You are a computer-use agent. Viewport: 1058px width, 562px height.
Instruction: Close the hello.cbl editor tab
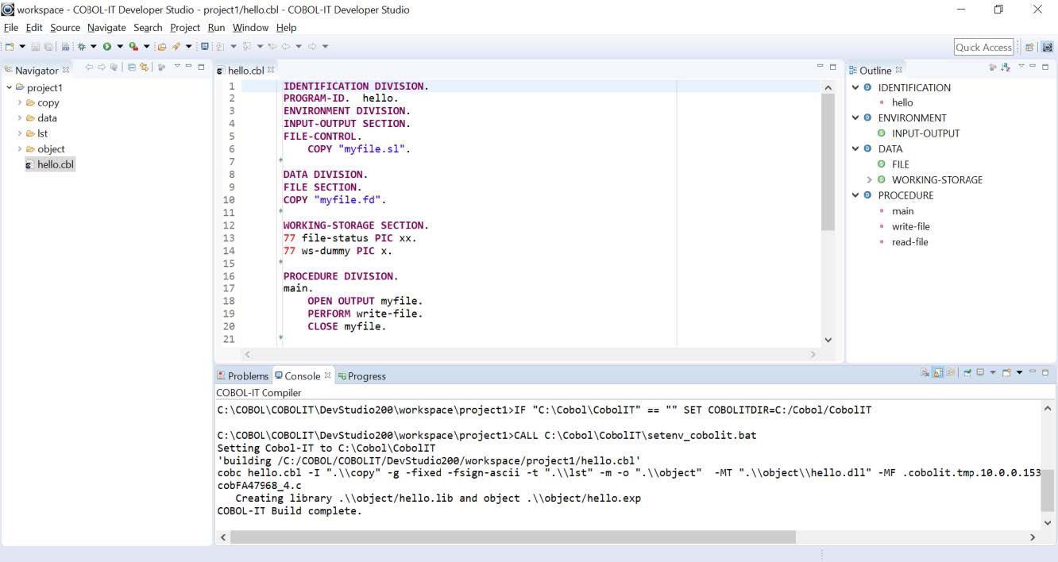point(271,70)
